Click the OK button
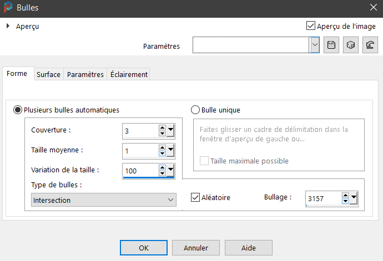The width and height of the screenshot is (383, 261). 144,248
